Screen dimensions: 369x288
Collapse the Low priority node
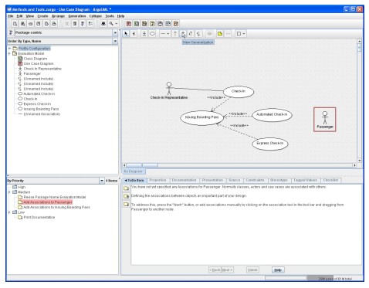point(9,212)
